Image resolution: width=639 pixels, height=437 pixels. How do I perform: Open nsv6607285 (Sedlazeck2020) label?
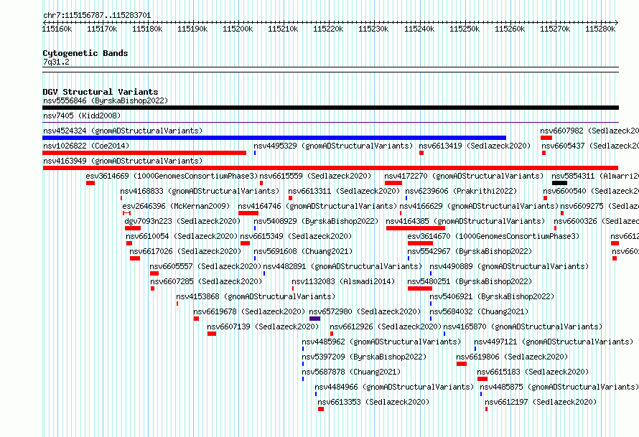click(206, 281)
